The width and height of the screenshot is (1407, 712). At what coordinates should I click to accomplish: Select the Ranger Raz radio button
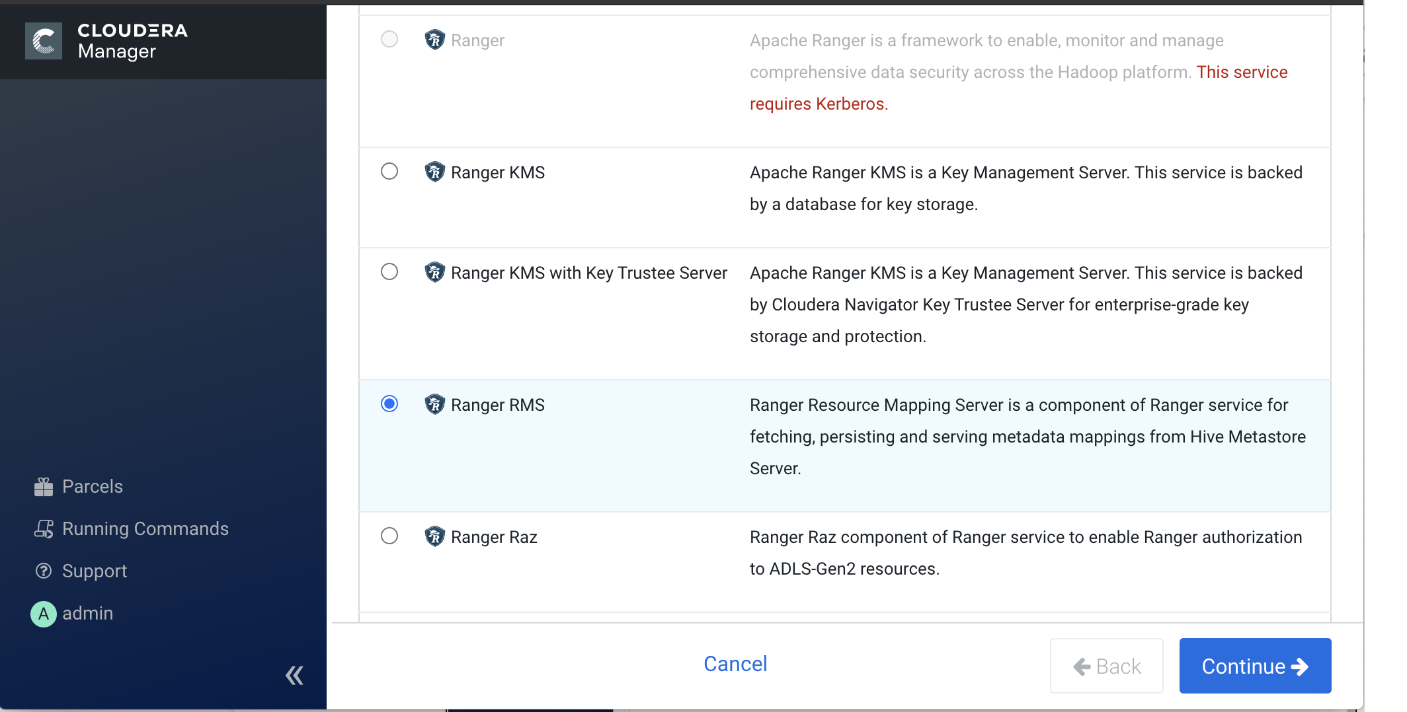pyautogui.click(x=389, y=536)
